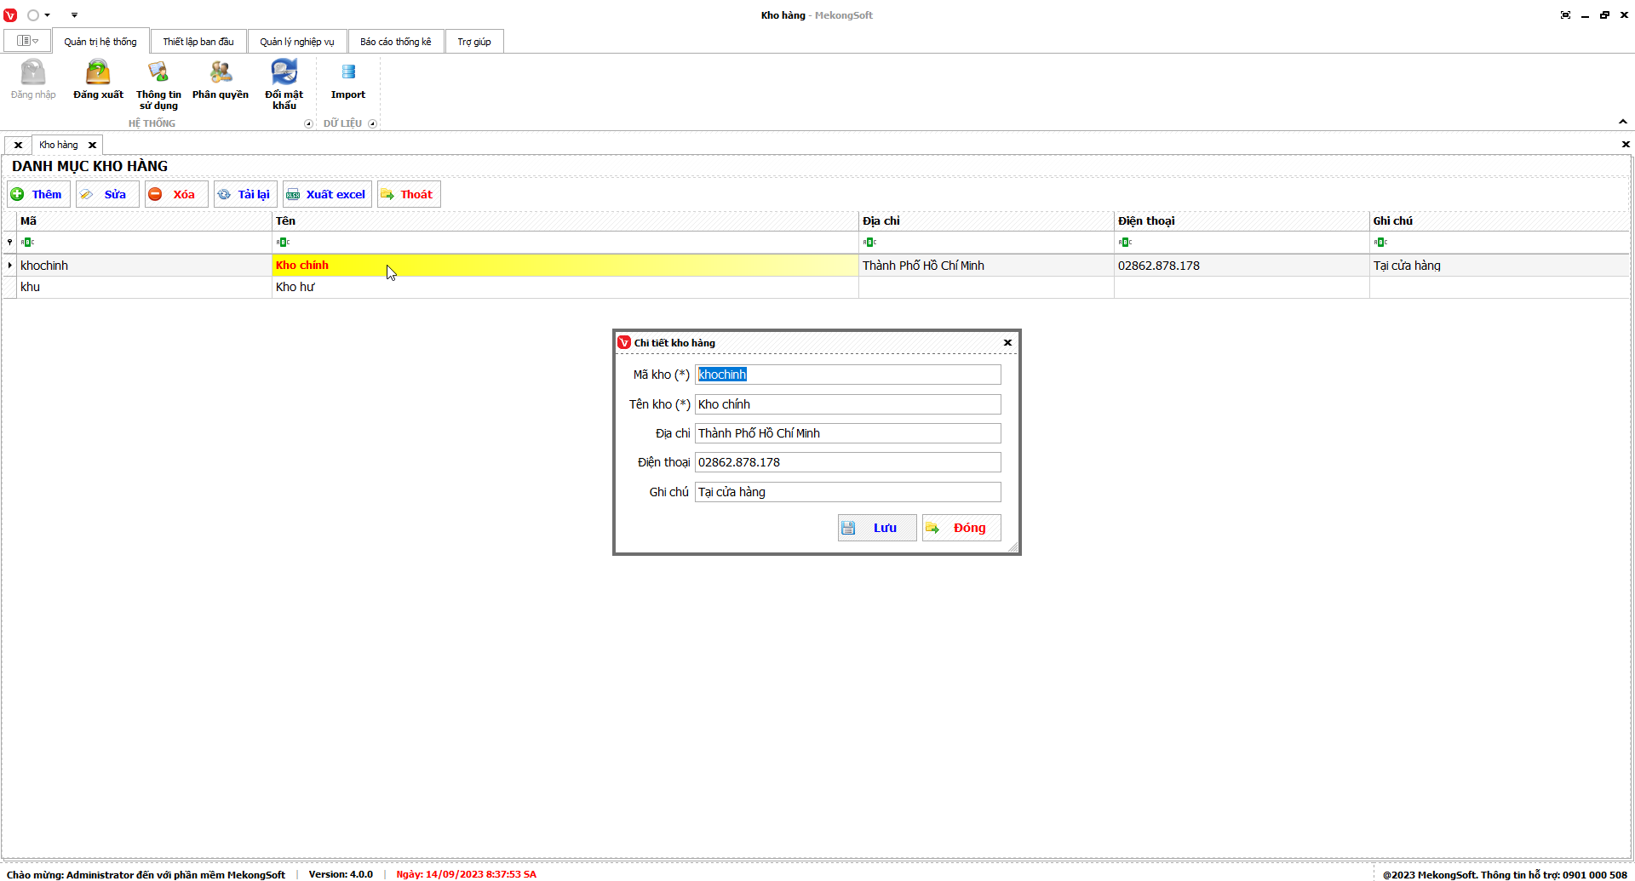Image resolution: width=1635 pixels, height=881 pixels.
Task: Select the 'Kho hư' name cell
Action: (565, 287)
